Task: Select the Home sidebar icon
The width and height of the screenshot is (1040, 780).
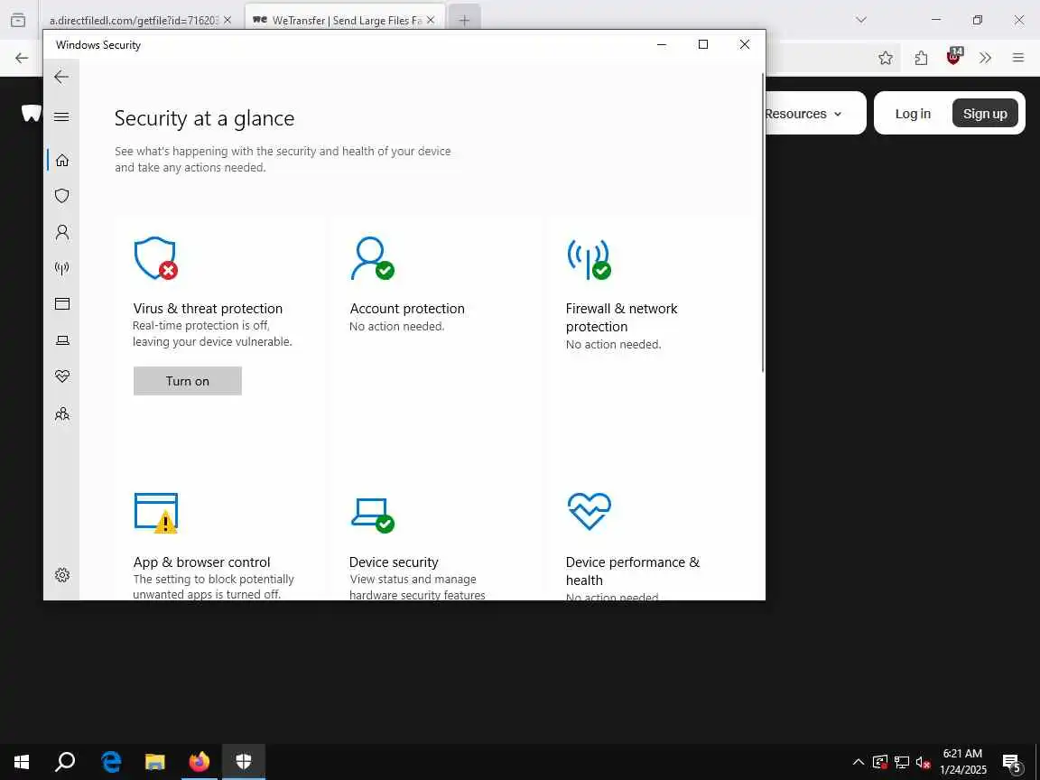Action: (x=61, y=160)
